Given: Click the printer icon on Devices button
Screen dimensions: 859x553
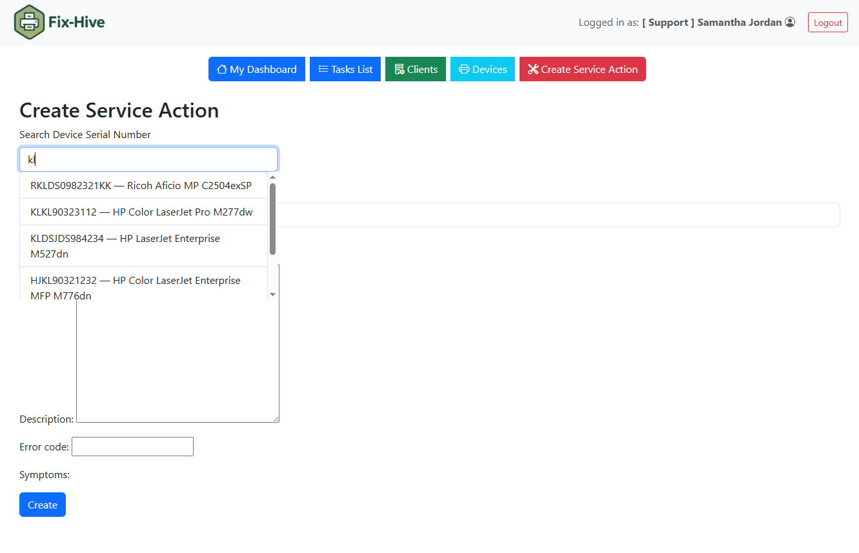Looking at the screenshot, I should click(x=464, y=70).
